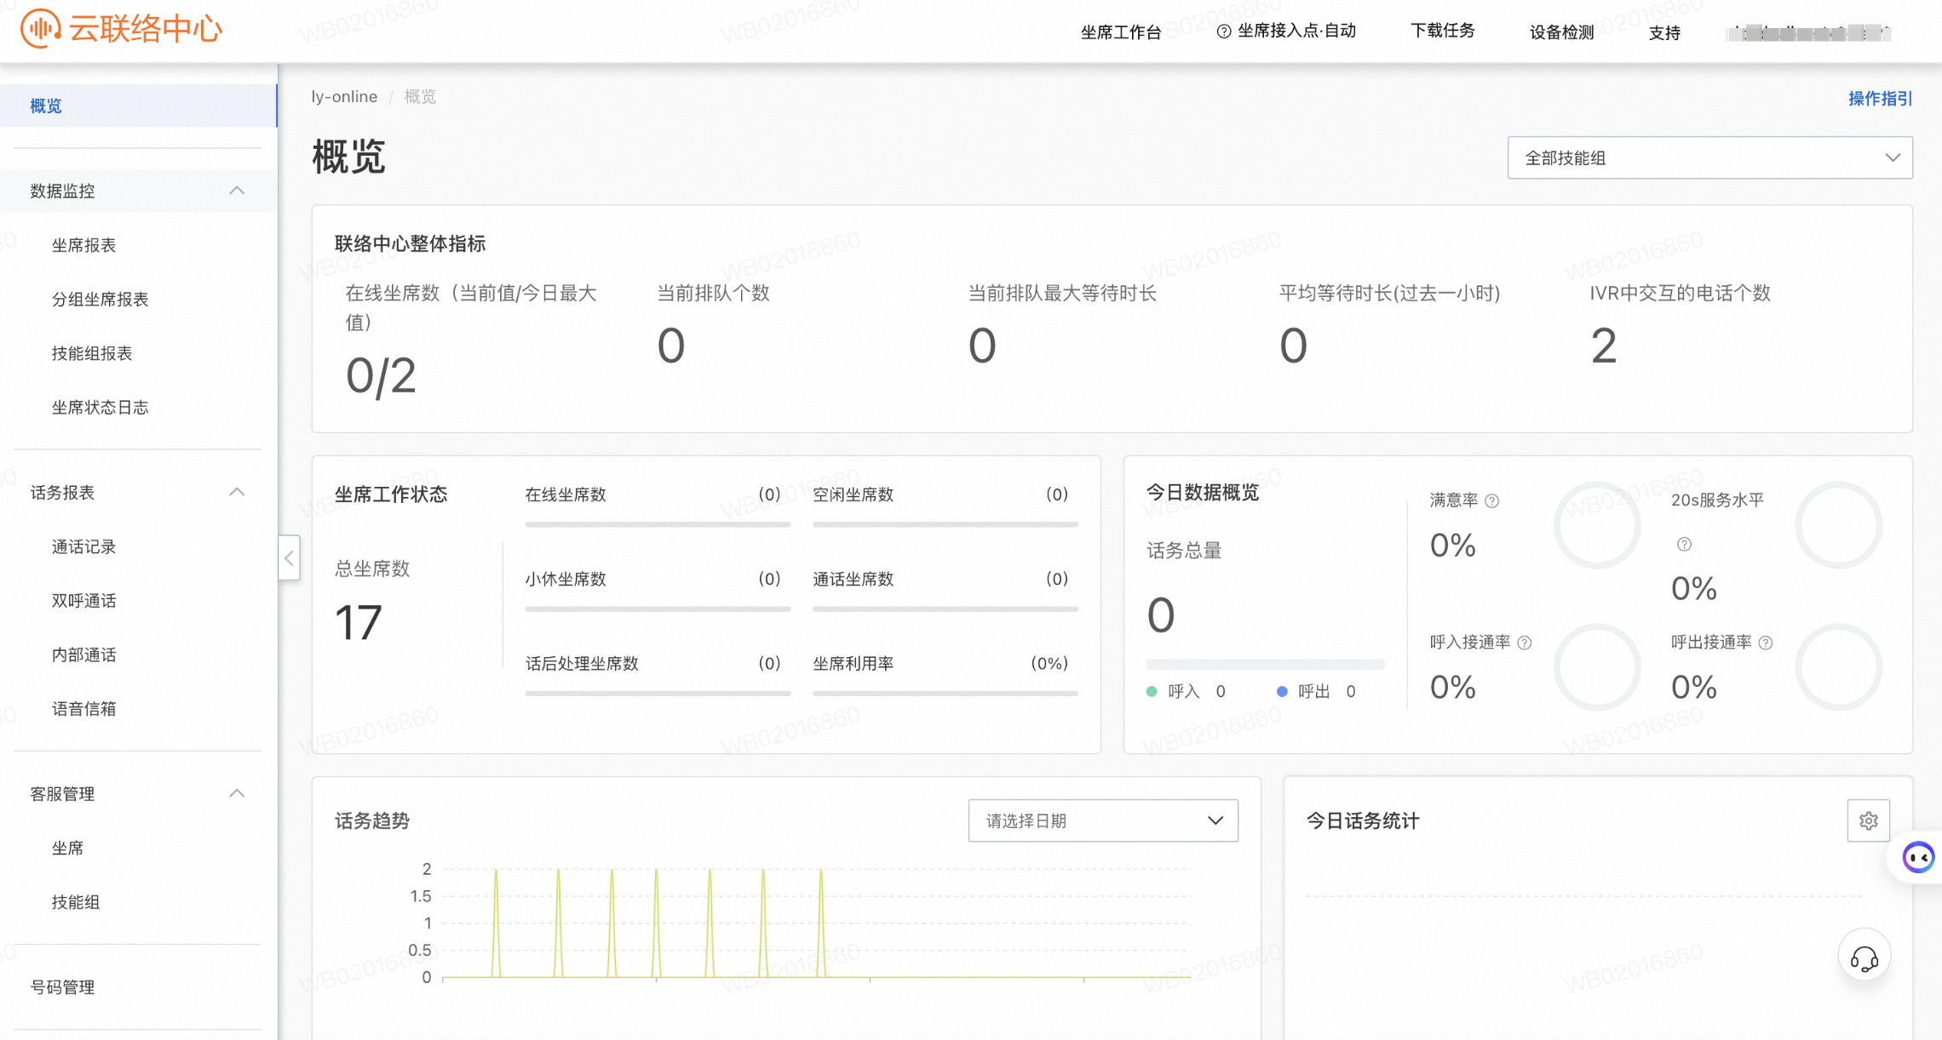Image resolution: width=1942 pixels, height=1040 pixels.
Task: Open 技能组 under 客服管理
Action: (x=75, y=902)
